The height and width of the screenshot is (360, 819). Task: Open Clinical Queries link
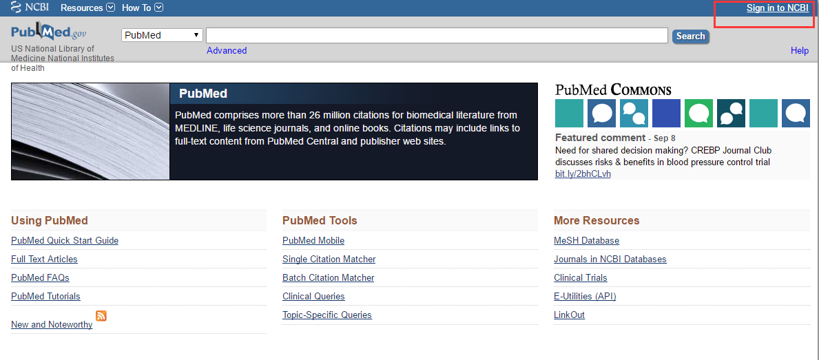click(314, 297)
